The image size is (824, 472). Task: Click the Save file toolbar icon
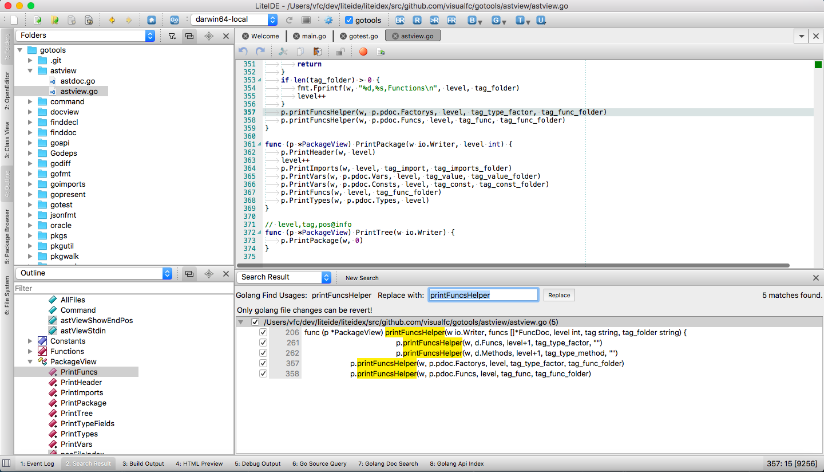pyautogui.click(x=72, y=20)
